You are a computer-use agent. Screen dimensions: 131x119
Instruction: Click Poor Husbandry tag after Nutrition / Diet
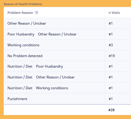coord(50,66)
